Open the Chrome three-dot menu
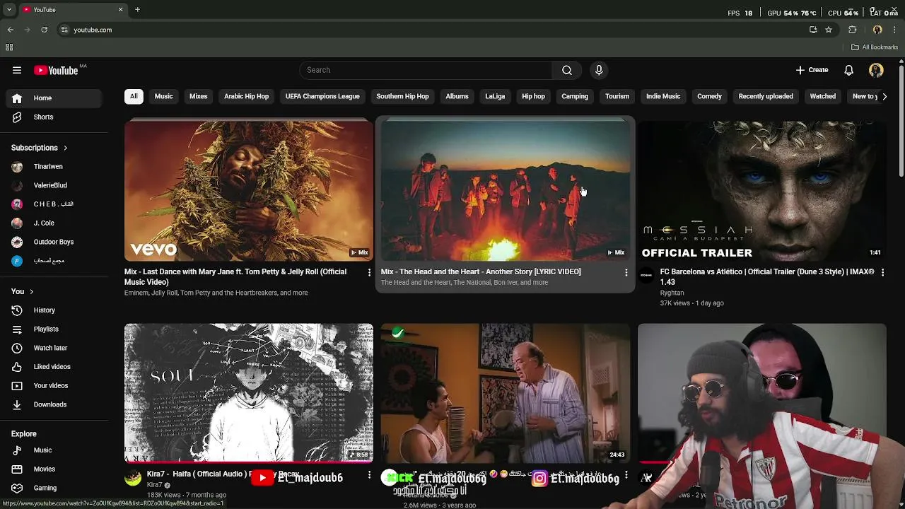 (x=895, y=30)
